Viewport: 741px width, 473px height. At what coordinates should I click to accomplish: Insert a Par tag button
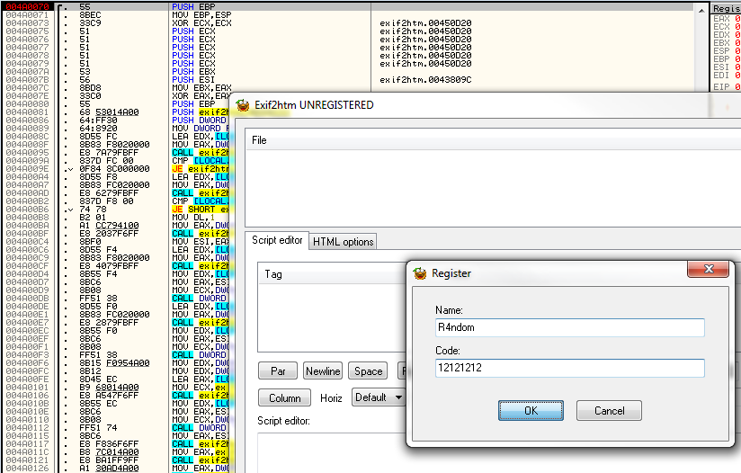tap(278, 370)
